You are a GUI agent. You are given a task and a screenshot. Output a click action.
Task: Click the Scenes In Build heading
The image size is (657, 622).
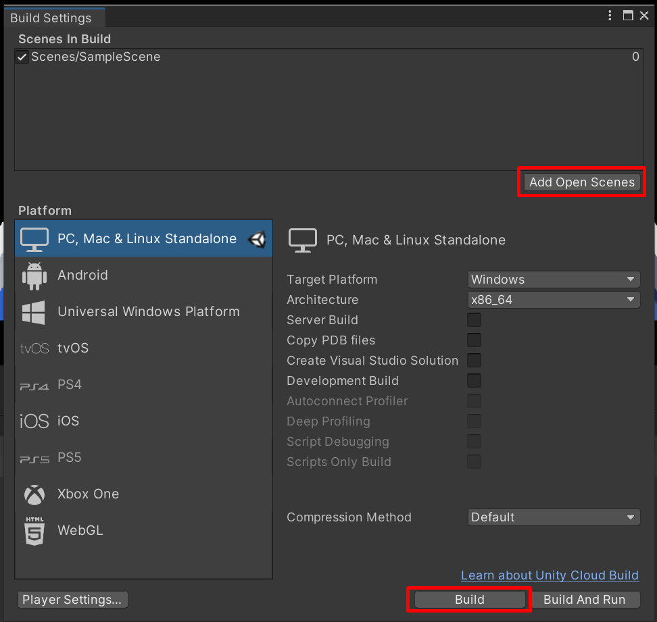(64, 39)
